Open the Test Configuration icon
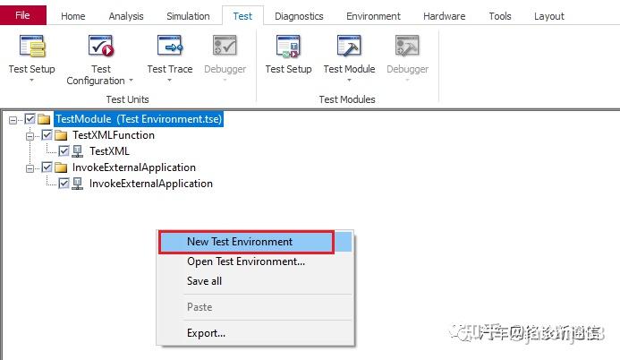The image size is (620, 360). 101,46
